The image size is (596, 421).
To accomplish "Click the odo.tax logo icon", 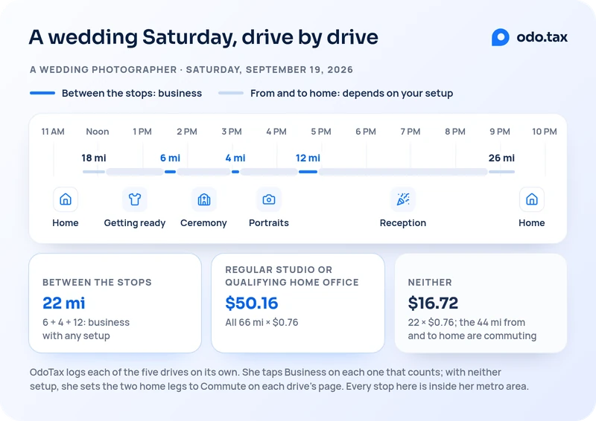I will pos(500,37).
